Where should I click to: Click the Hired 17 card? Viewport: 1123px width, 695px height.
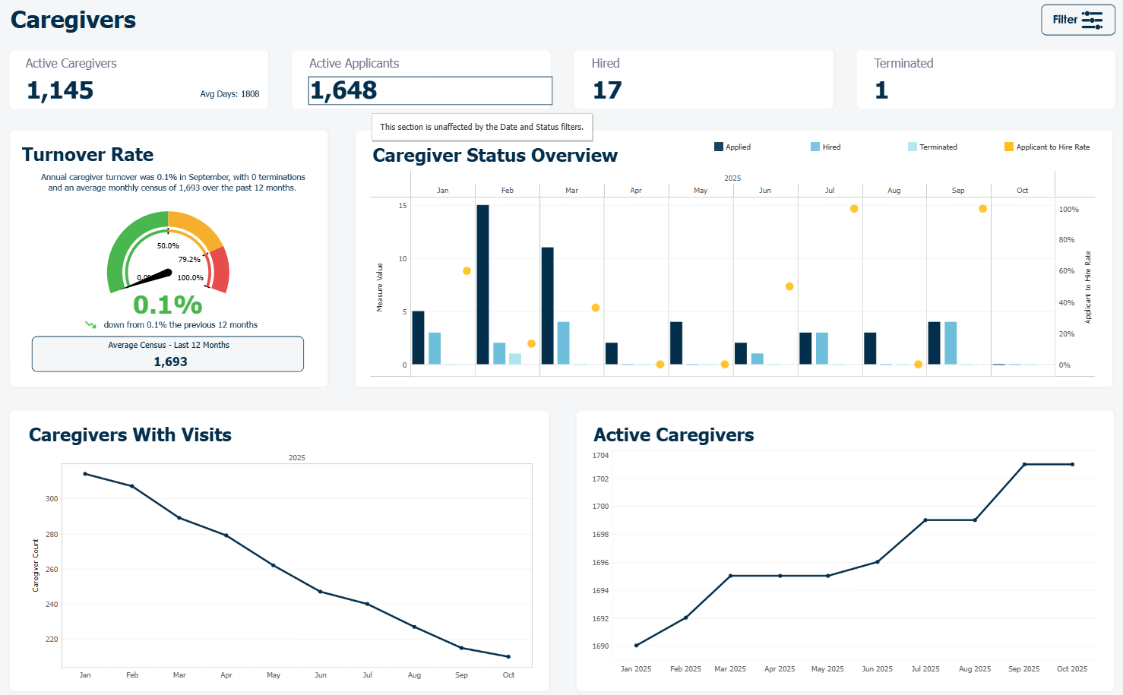click(x=704, y=80)
